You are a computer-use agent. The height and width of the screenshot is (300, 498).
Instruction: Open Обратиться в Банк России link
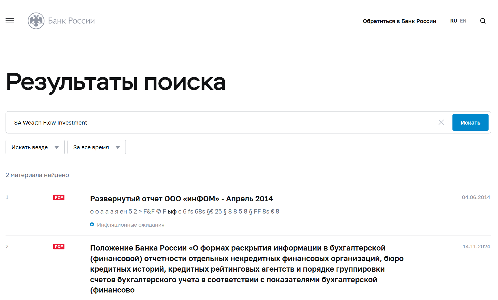coord(399,21)
